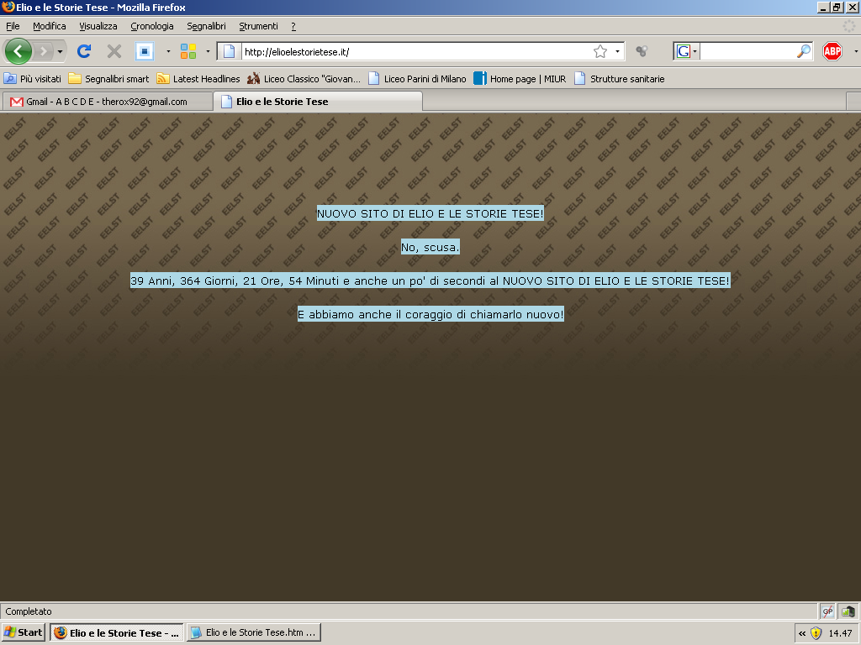Image resolution: width=861 pixels, height=645 pixels.
Task: Minimize the Firefox window
Action: pyautogui.click(x=823, y=7)
